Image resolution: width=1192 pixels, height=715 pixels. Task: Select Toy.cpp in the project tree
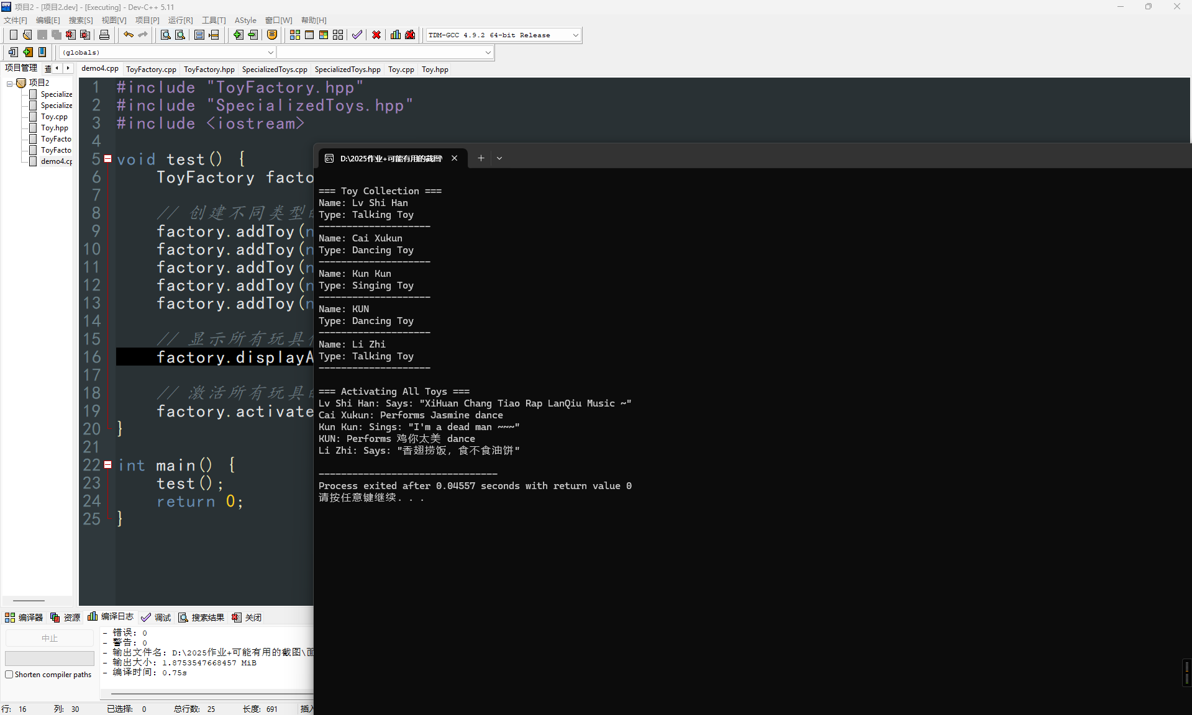(54, 117)
